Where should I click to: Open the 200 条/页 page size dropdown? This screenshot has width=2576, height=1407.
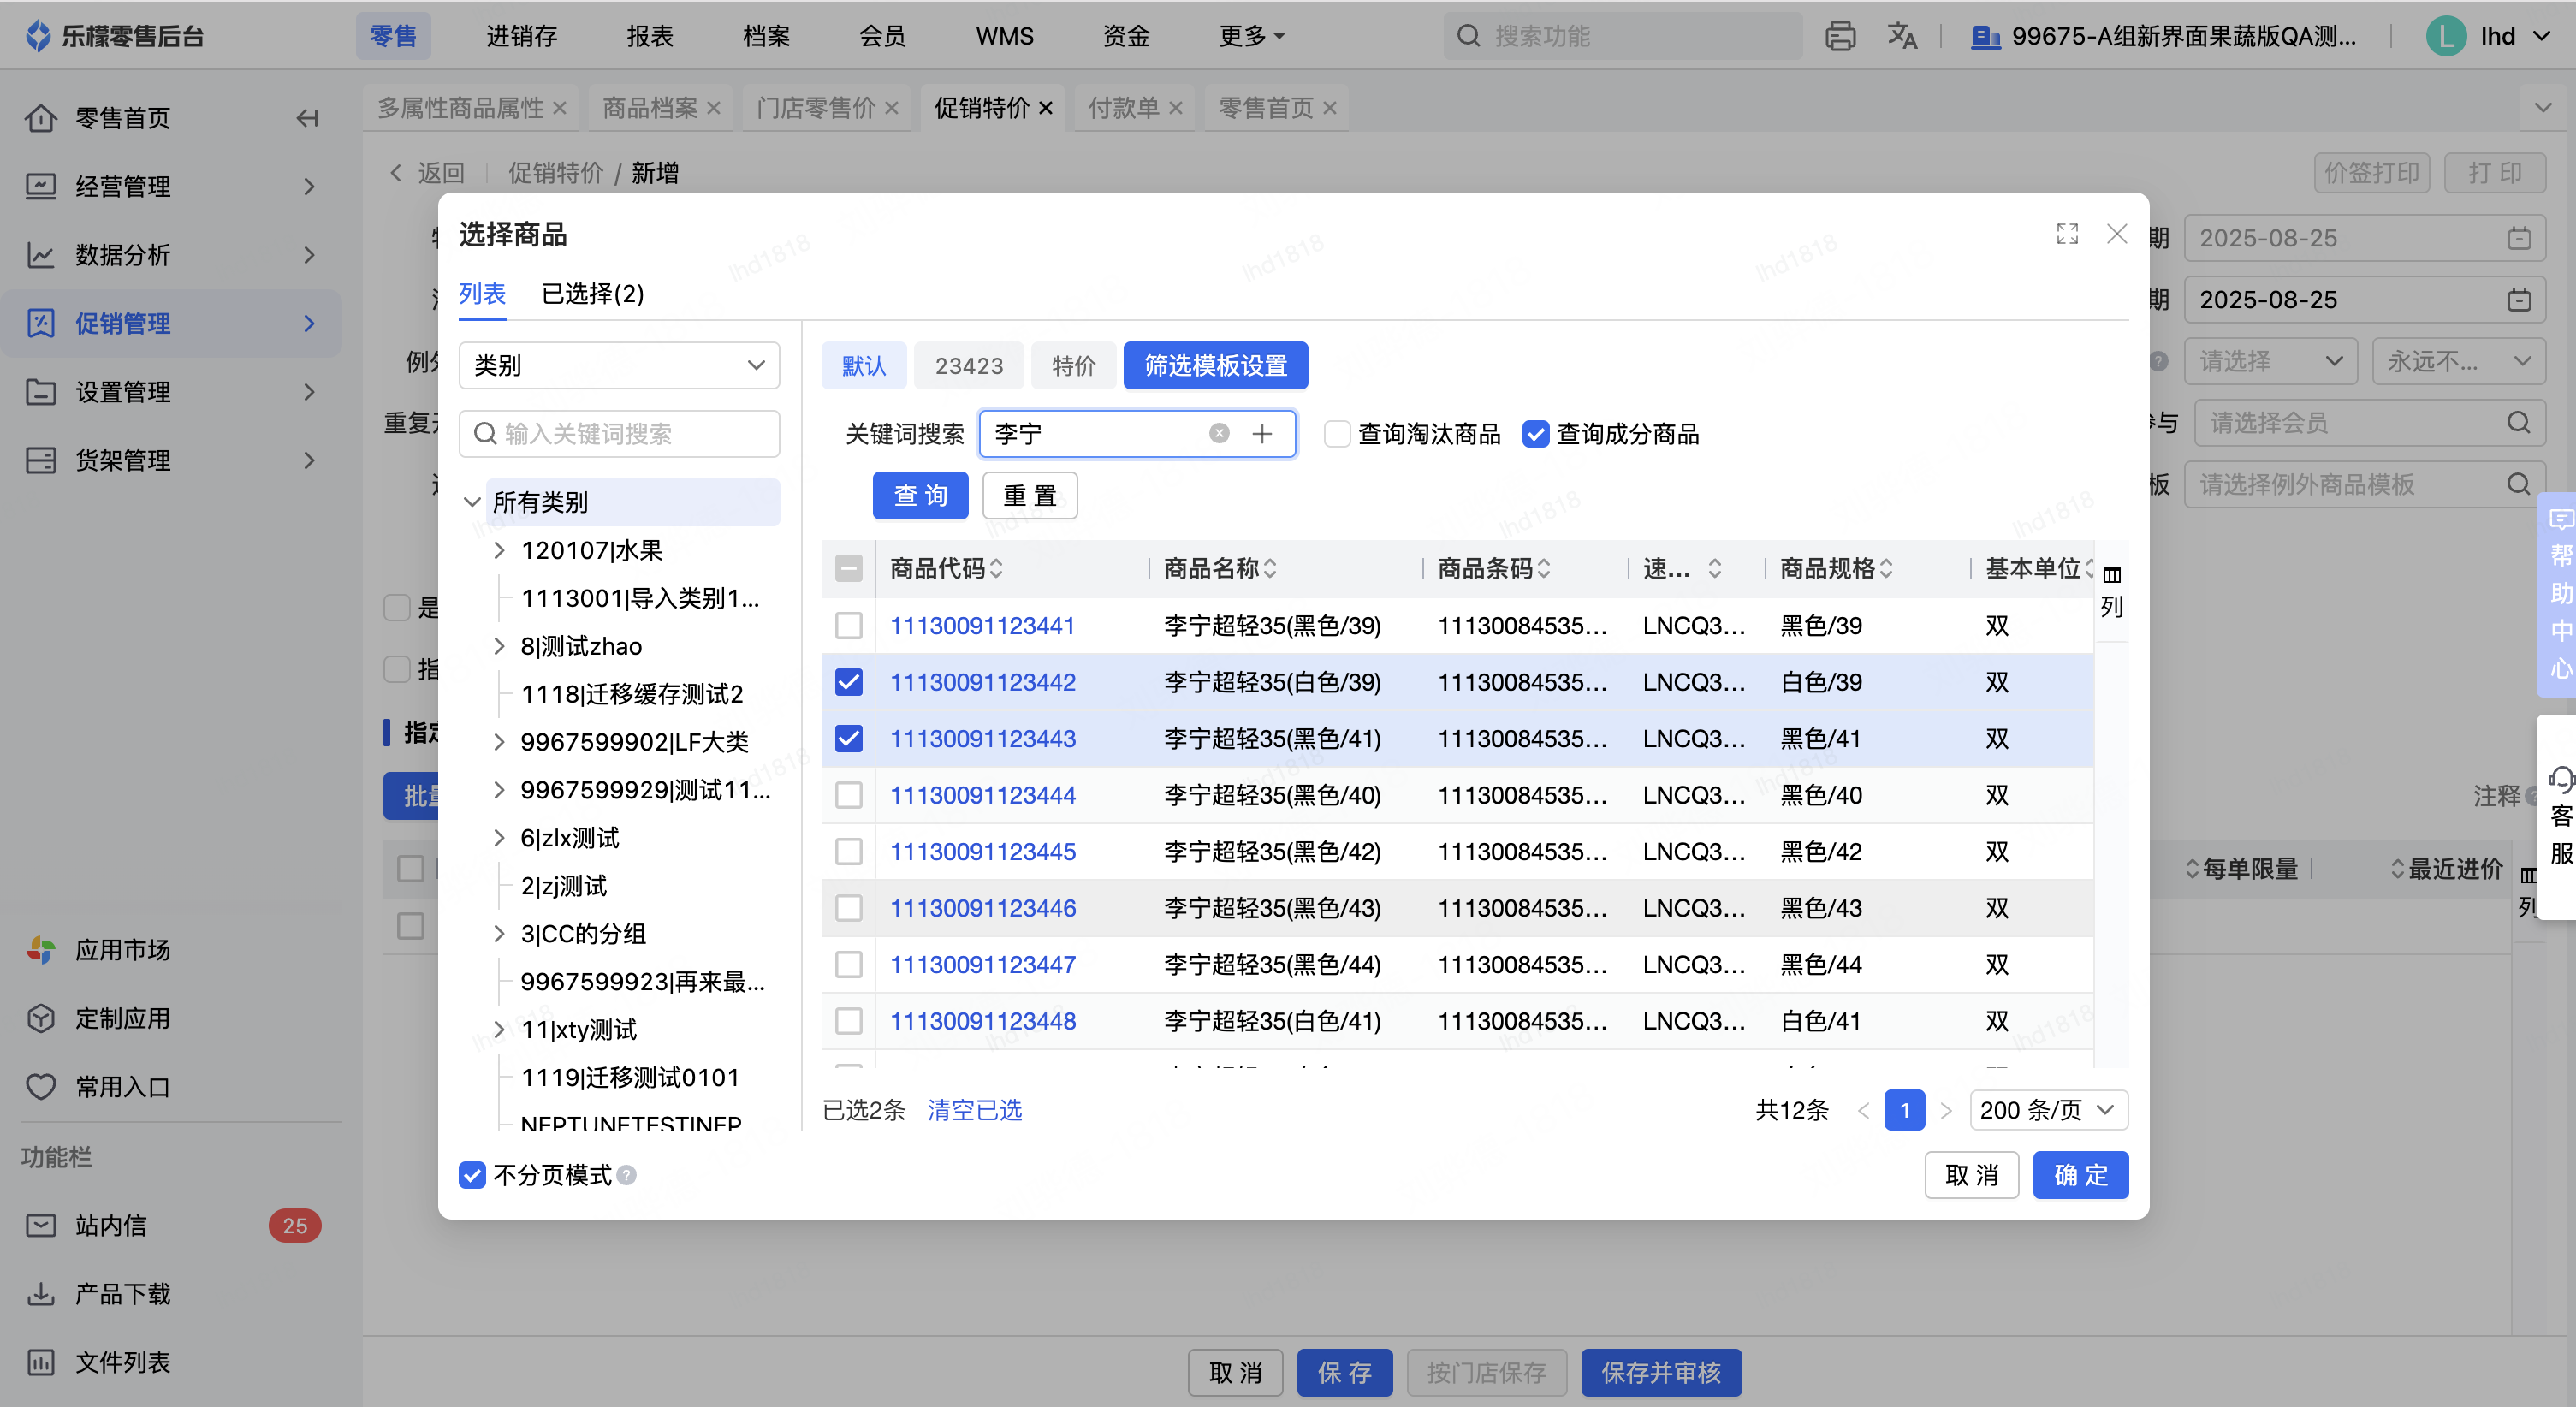(2047, 1110)
